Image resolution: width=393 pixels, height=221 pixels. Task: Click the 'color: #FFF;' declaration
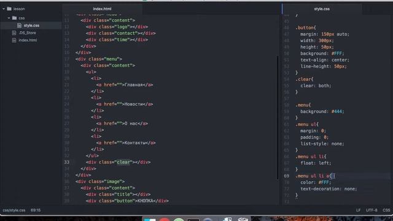[x=316, y=182]
